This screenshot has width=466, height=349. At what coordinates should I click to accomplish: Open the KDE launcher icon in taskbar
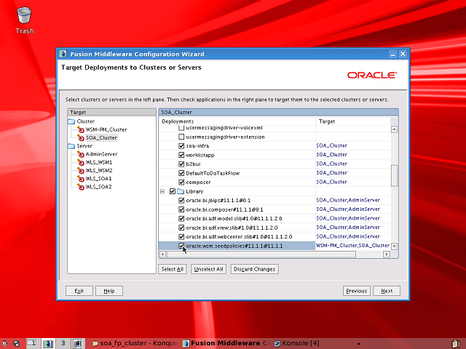[x=5, y=343]
